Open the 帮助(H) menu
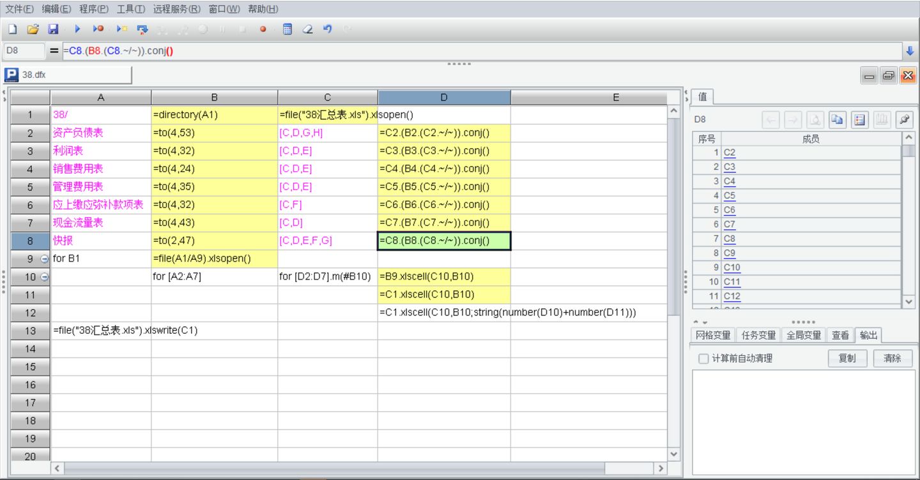This screenshot has height=480, width=920. (263, 9)
